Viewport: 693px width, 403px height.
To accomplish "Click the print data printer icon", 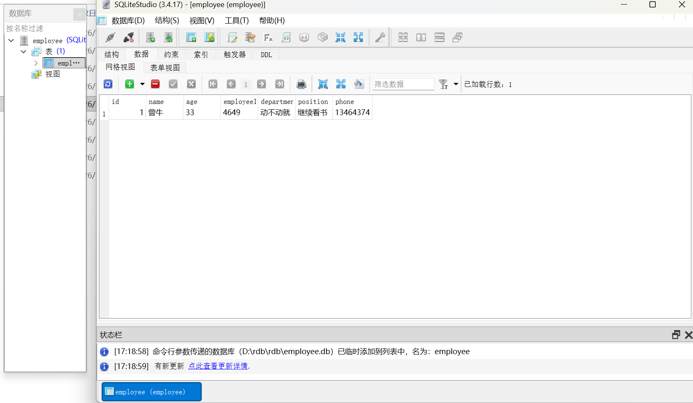I will tap(302, 84).
